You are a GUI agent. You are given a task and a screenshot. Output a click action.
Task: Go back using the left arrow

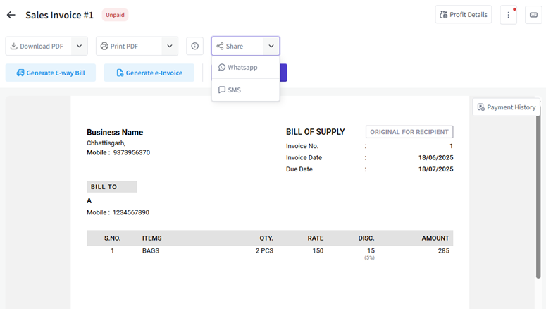(11, 15)
